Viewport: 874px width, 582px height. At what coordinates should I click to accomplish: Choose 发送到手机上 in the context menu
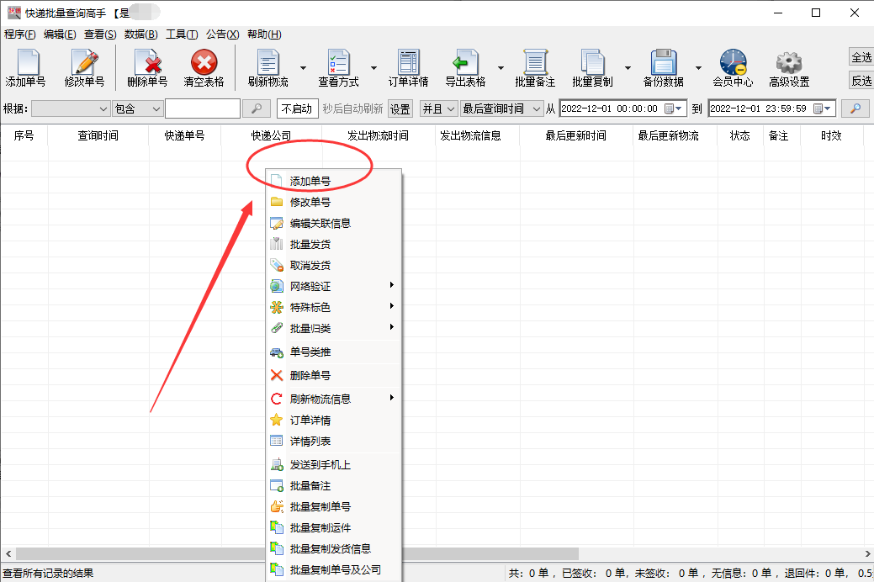coord(334,464)
